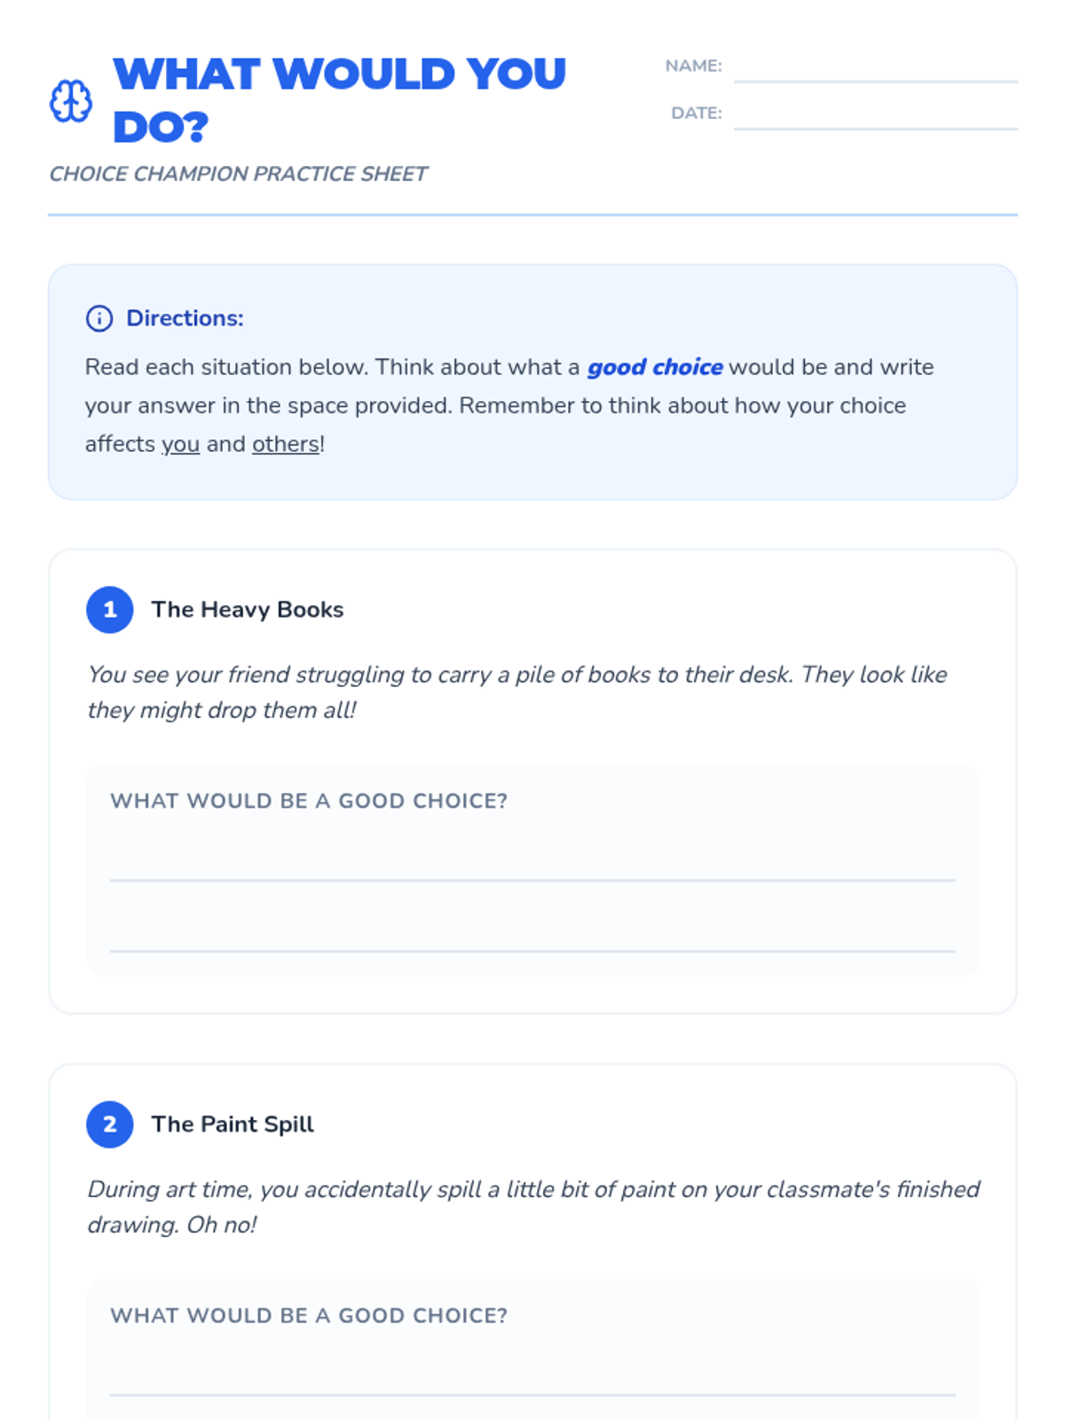Click the Paint Spill scenario description text
The image size is (1065, 1420).
point(533,1207)
